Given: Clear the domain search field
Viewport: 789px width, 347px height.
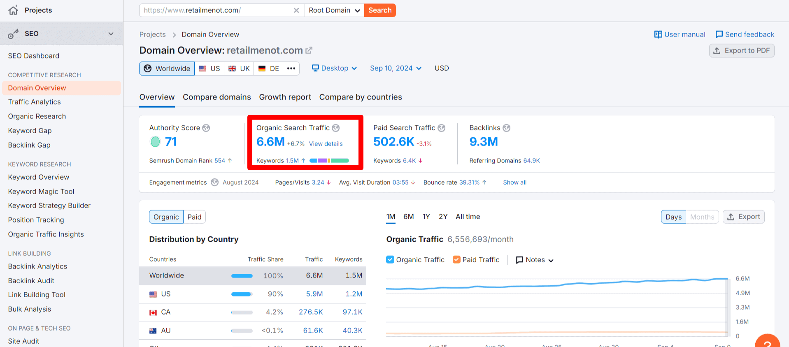Looking at the screenshot, I should tap(296, 10).
